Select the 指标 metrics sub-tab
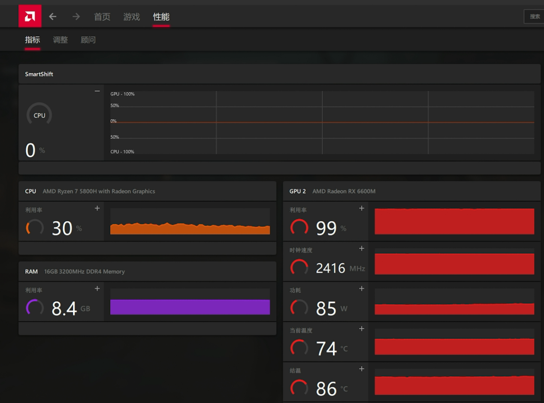 32,40
